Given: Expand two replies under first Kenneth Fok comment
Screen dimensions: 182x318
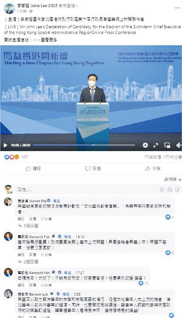Looking at the screenshot, I should click(29, 262).
